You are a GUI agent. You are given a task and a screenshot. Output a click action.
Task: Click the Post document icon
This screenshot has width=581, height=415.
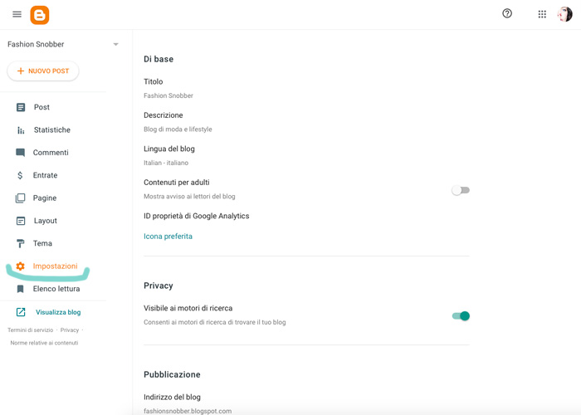[21, 107]
